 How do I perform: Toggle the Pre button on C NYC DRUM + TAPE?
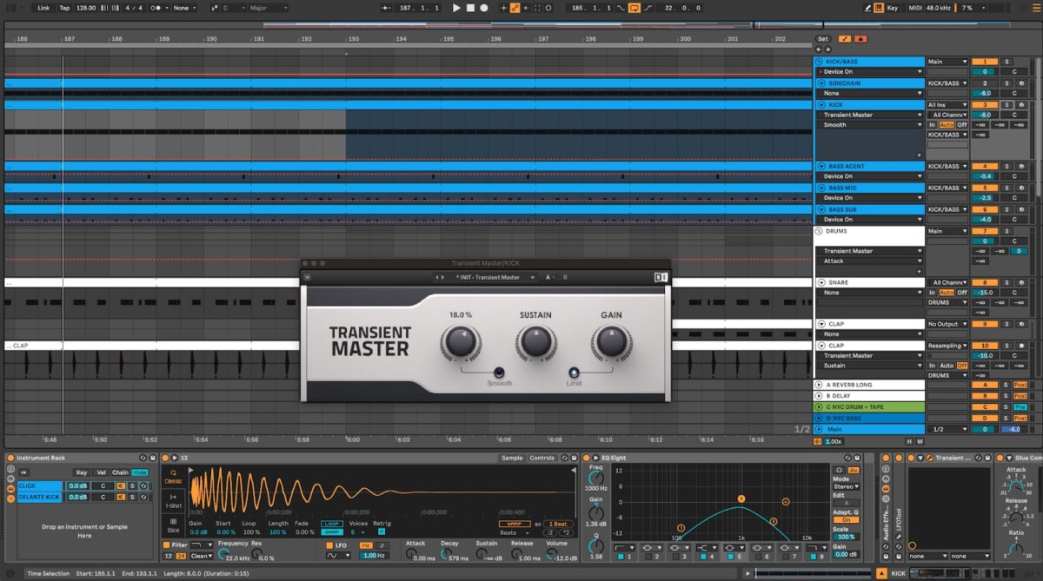(1020, 406)
